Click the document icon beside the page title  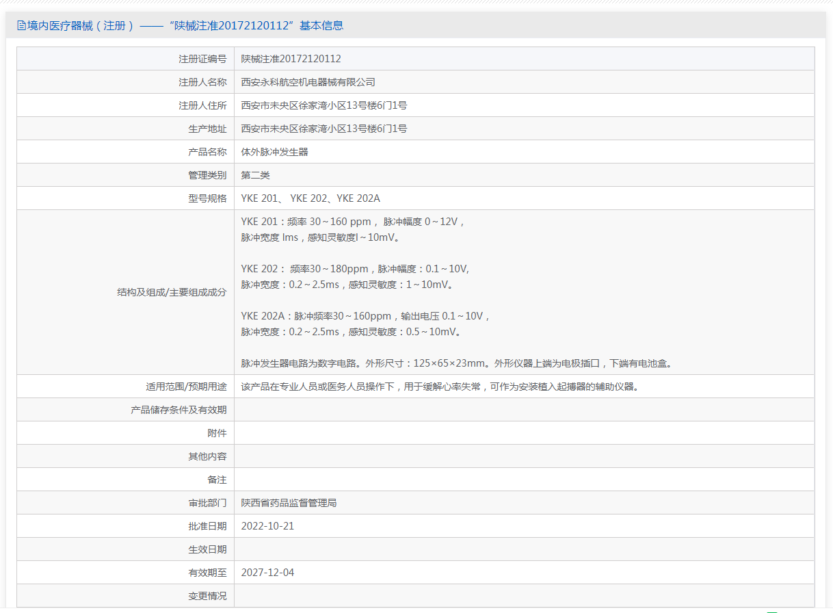click(x=21, y=26)
